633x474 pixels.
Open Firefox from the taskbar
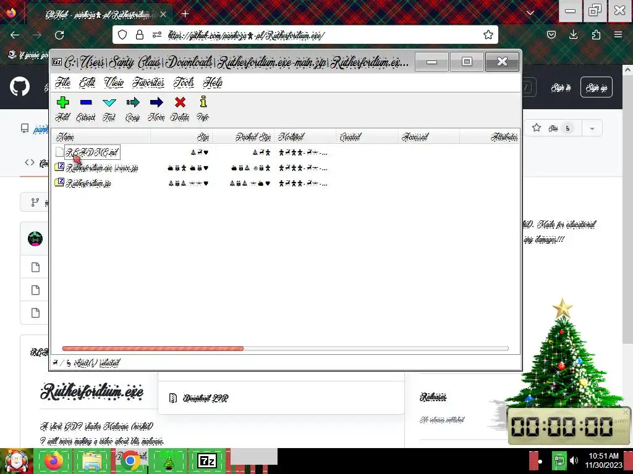tap(53, 461)
